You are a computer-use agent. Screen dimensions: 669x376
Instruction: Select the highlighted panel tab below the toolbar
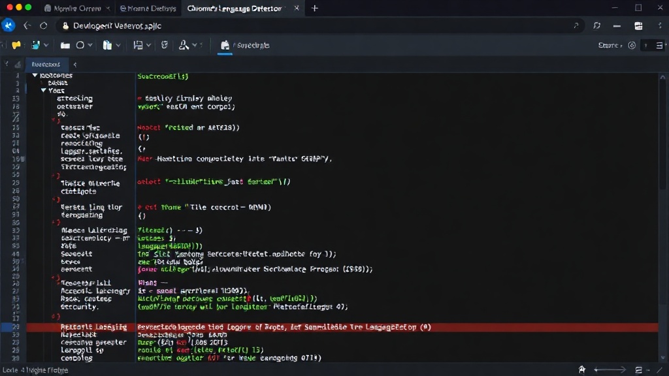(46, 65)
